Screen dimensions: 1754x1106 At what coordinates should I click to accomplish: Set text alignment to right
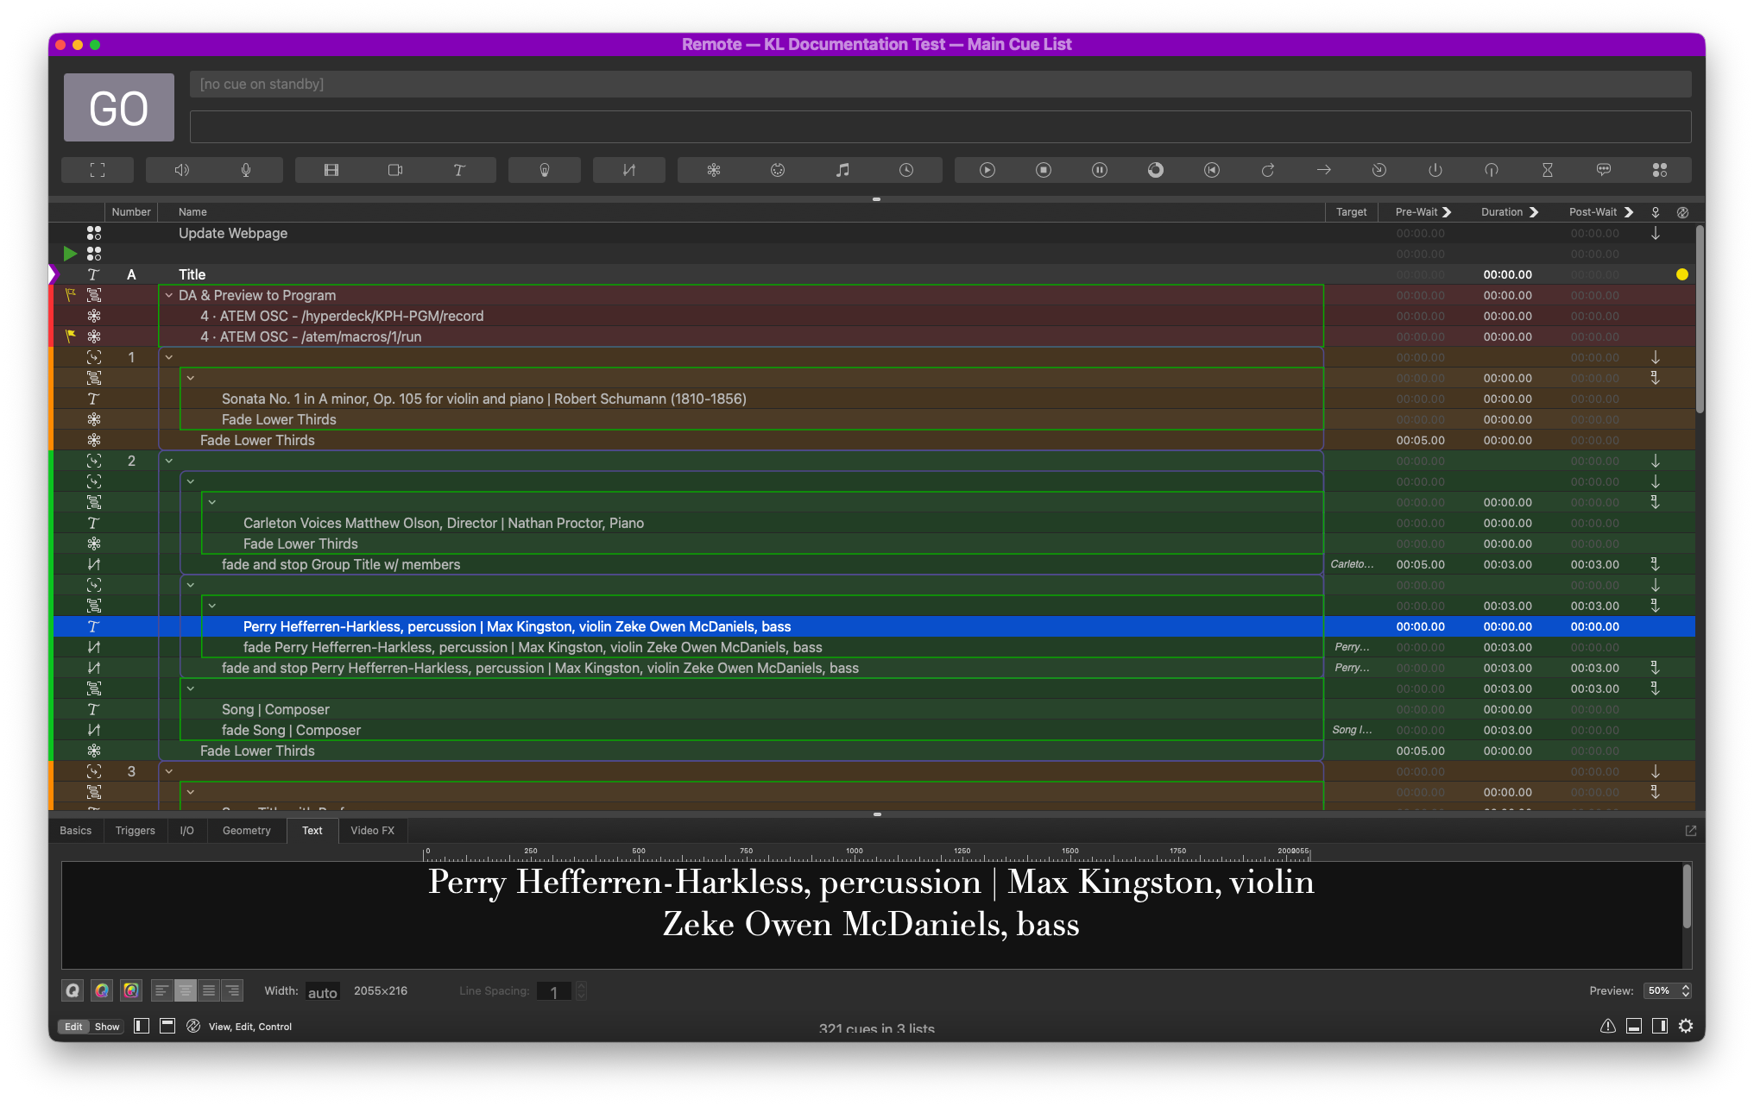click(x=232, y=990)
